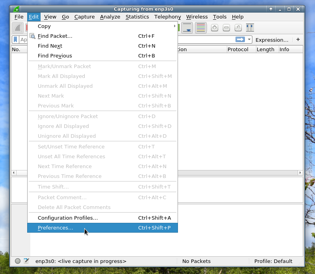The height and width of the screenshot is (274, 315).
Task: Open the display filter bookmark icon
Action: click(15, 40)
